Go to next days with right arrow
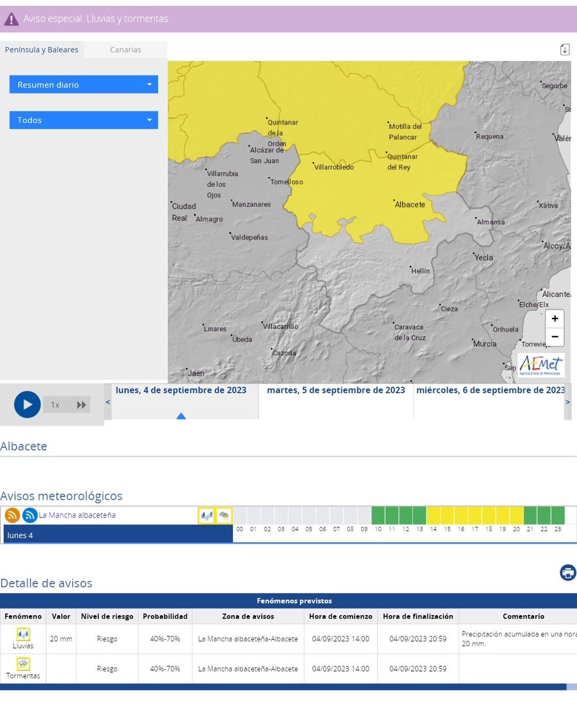The height and width of the screenshot is (705, 577). pos(568,402)
